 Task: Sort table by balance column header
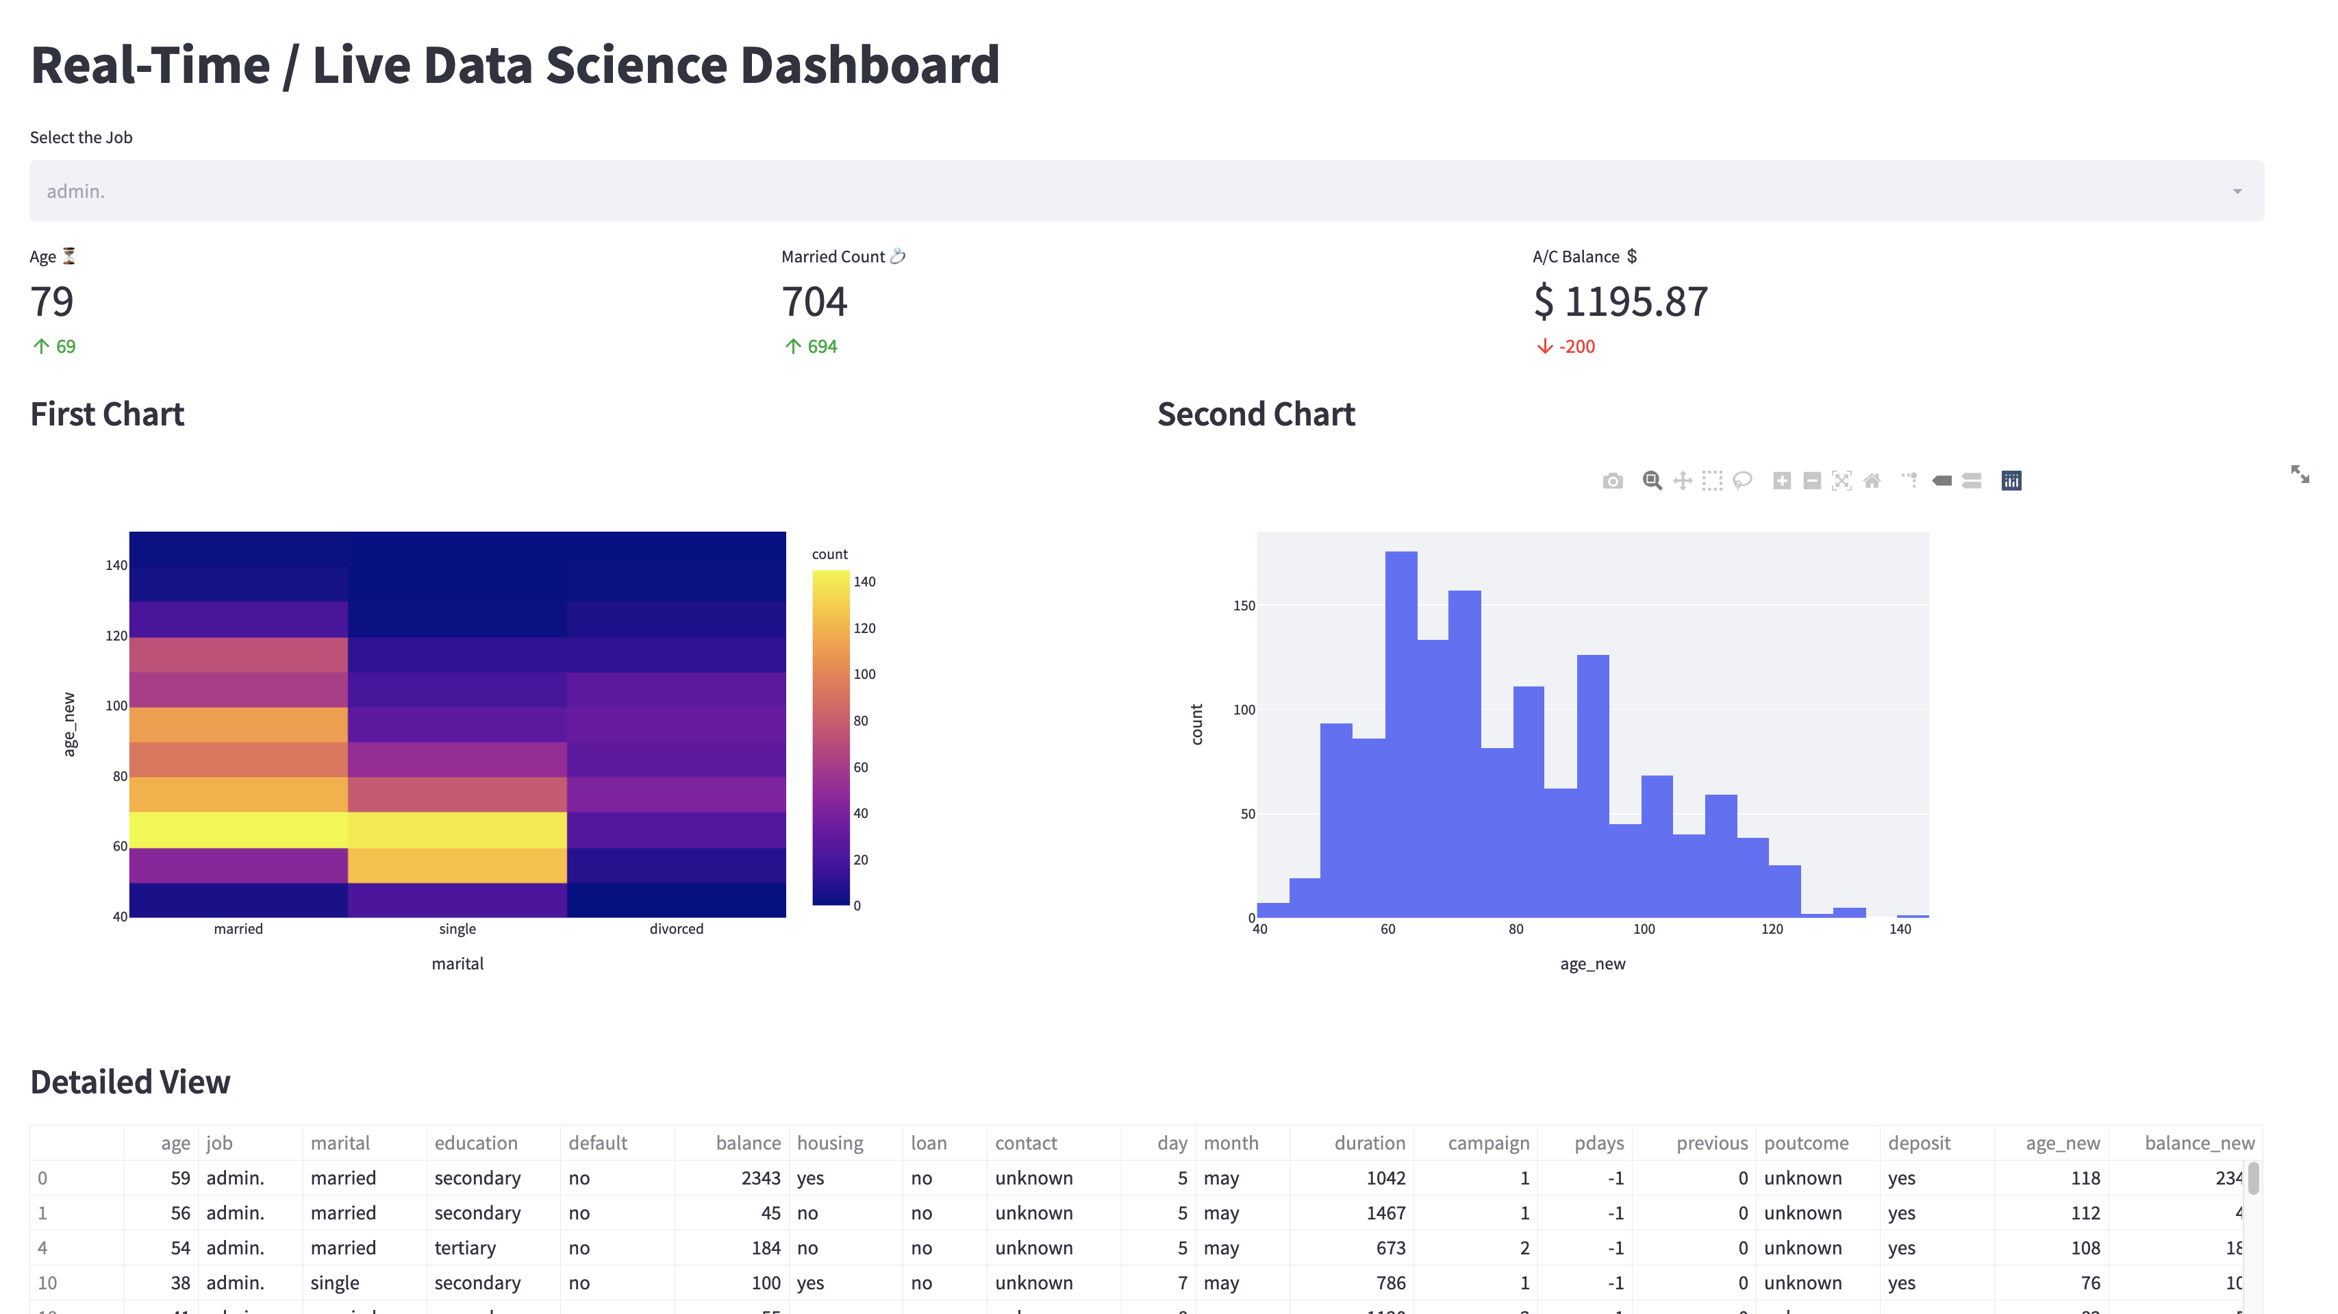747,1142
